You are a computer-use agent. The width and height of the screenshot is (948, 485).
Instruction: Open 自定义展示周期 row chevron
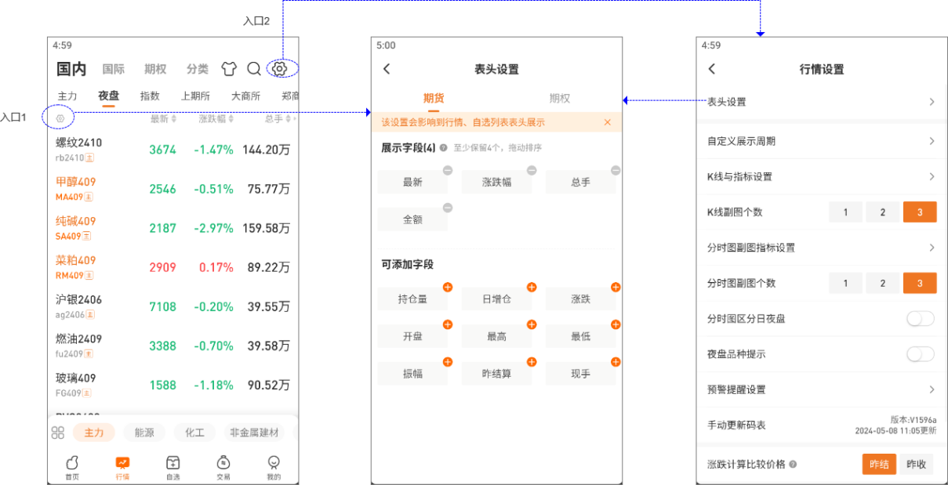(x=932, y=141)
